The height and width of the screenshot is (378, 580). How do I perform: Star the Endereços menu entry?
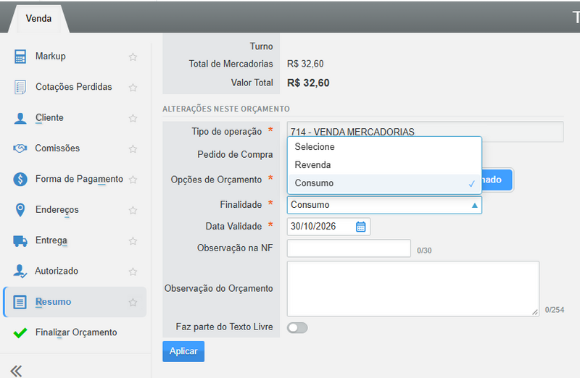(133, 210)
